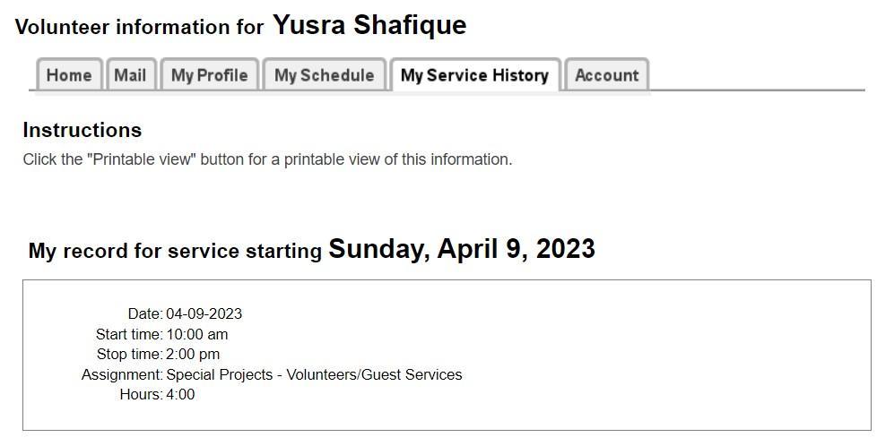The image size is (894, 446).
Task: Click the Instructions heading
Action: click(x=82, y=130)
